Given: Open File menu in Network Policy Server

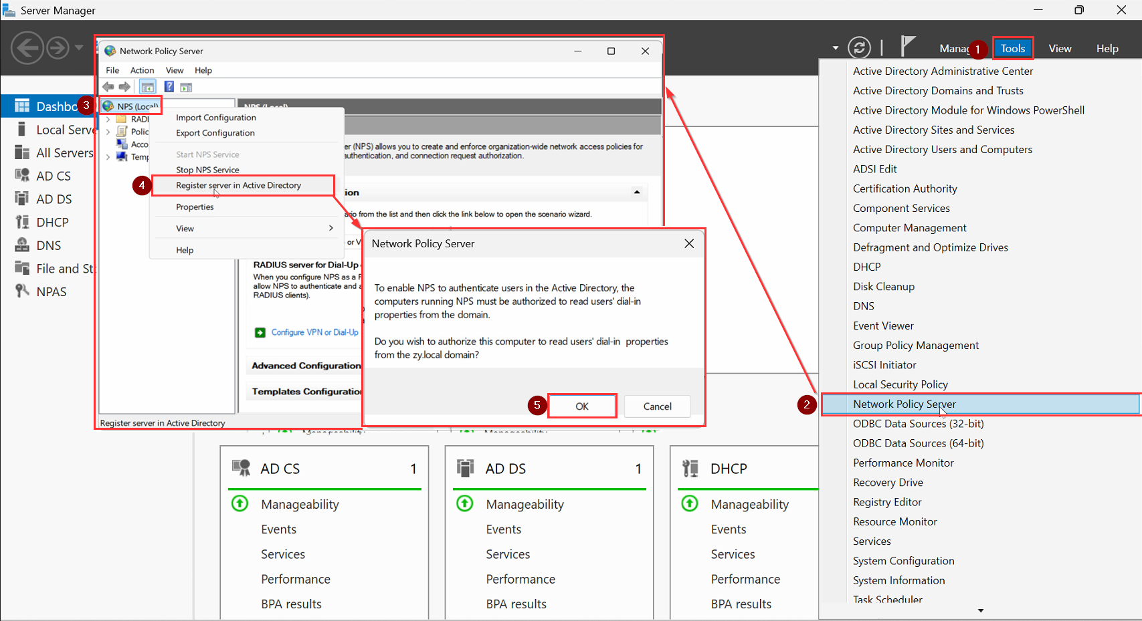Looking at the screenshot, I should click(112, 70).
